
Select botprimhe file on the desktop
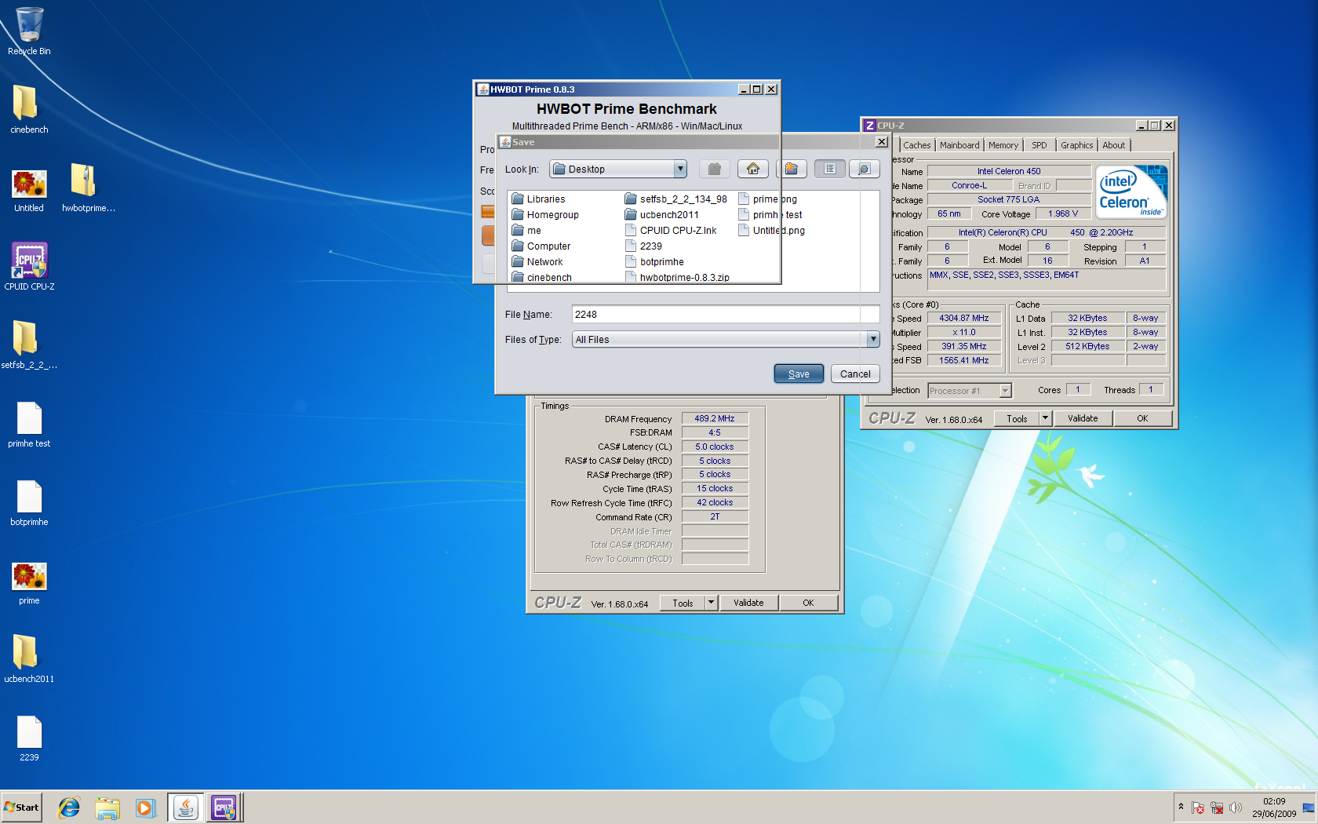pos(29,502)
